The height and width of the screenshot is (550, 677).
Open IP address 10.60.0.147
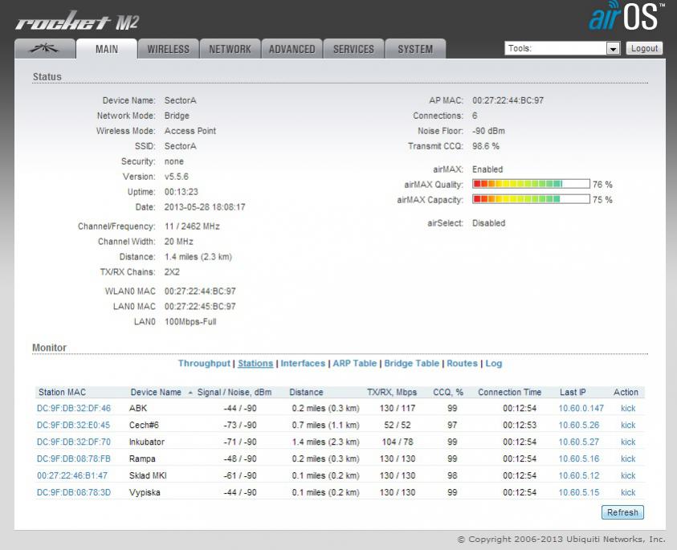581,409
